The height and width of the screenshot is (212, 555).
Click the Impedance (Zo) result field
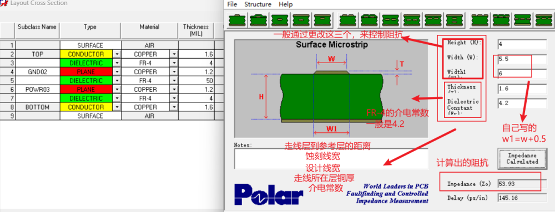[522, 184]
